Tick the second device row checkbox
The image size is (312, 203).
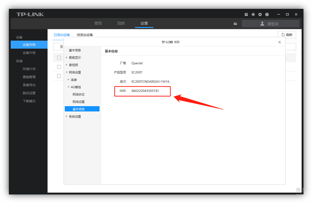coord(59,67)
